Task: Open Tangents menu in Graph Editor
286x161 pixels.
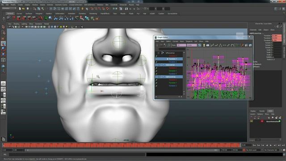Action: click(x=189, y=41)
